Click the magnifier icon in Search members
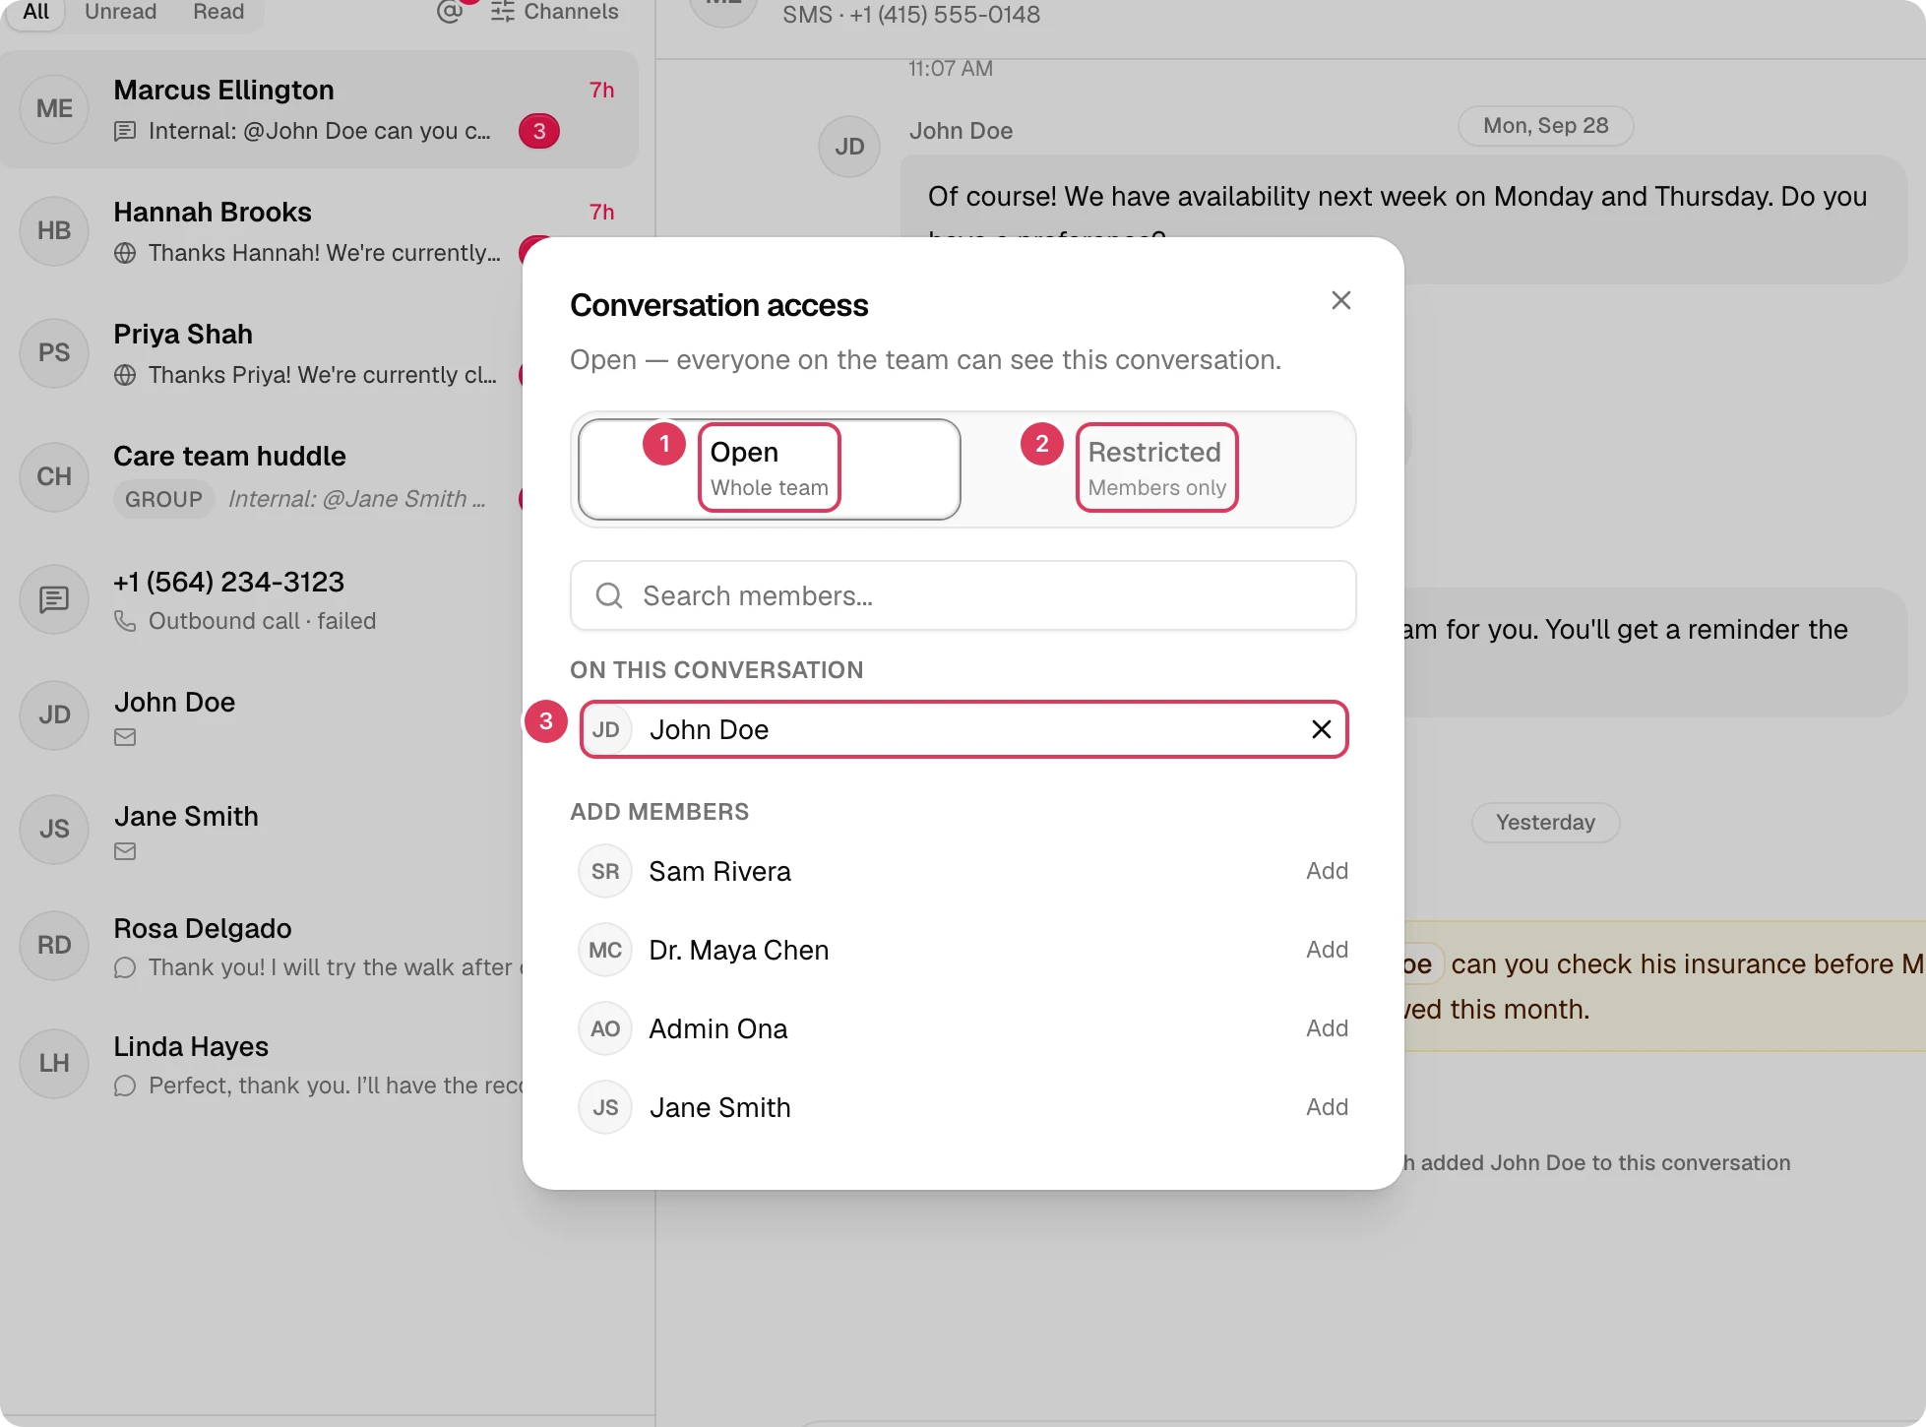 [609, 595]
